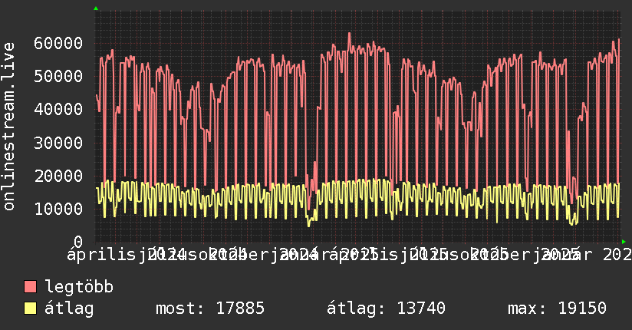
Task: Click the pink legtöbb legend swatch
Action: click(30, 287)
